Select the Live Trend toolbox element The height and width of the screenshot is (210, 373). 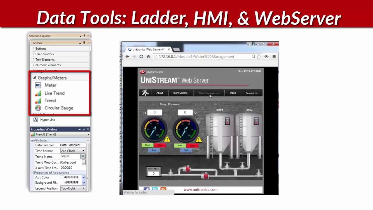[x=54, y=93]
